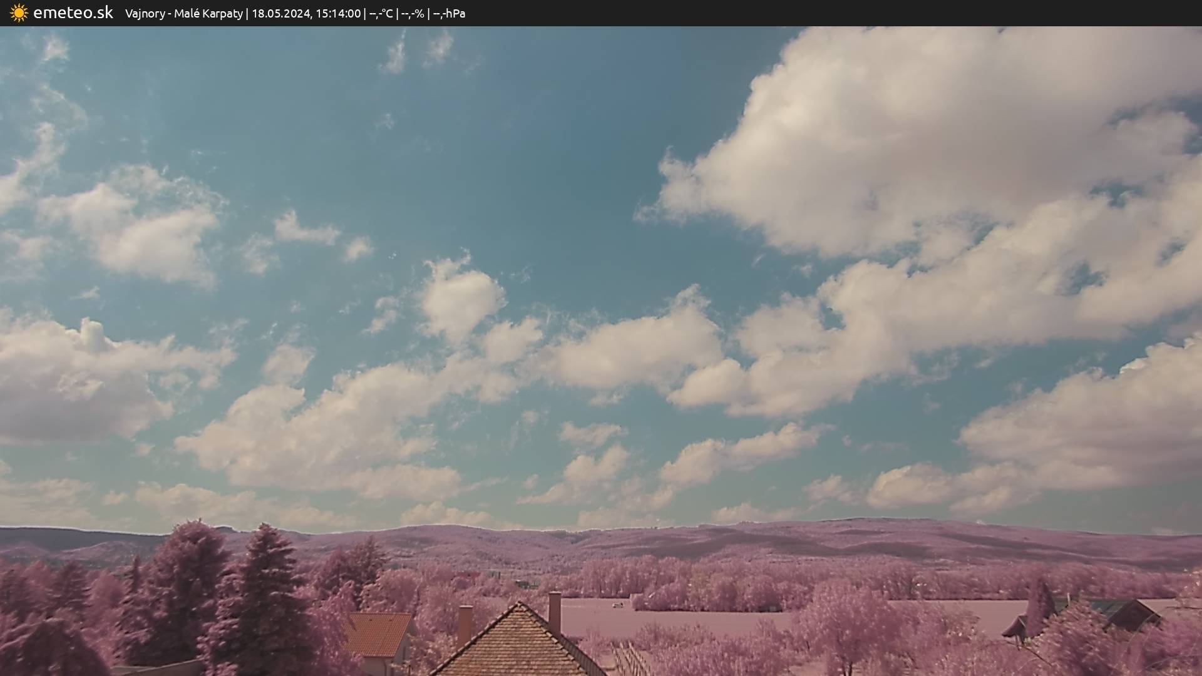This screenshot has width=1202, height=676.
Task: Click the humidity % reading
Action: [413, 13]
